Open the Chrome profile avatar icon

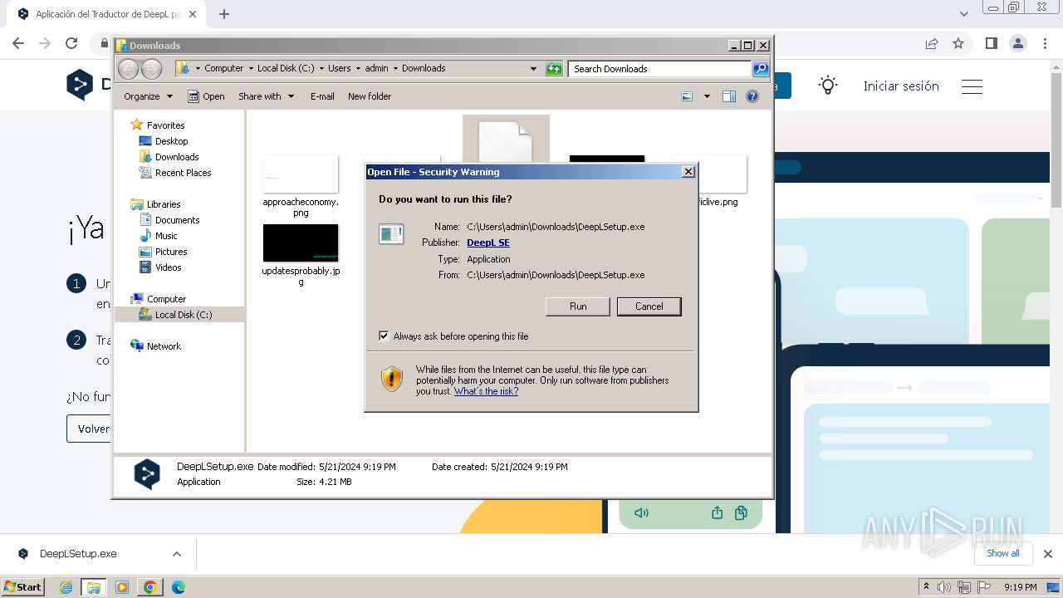pyautogui.click(x=1017, y=43)
